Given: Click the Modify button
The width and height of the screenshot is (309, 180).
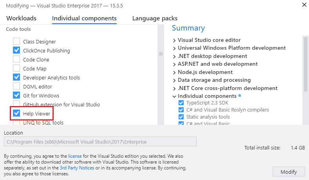Looking at the screenshot, I should pyautogui.click(x=289, y=172).
